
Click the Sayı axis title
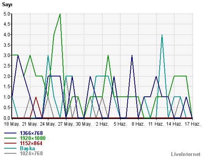point(7,5)
